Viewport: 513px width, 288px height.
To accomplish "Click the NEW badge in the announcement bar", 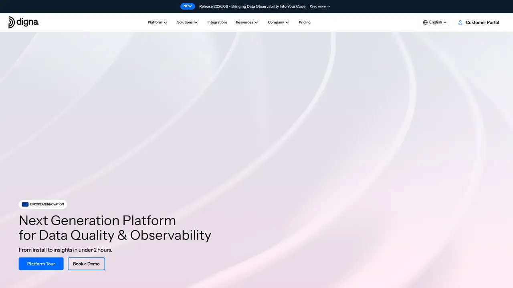I will (x=188, y=6).
